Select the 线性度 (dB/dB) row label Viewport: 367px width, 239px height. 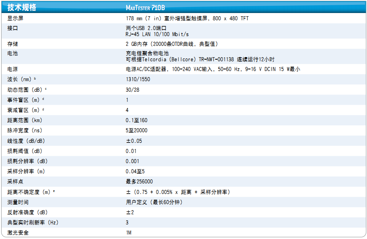pos(26,141)
